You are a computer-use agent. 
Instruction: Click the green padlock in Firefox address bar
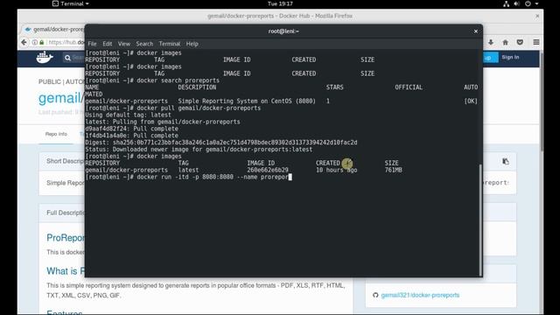pos(42,43)
